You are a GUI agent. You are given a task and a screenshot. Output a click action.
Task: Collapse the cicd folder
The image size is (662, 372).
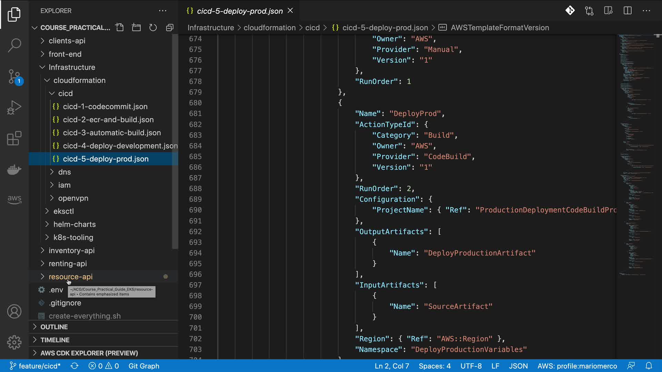click(x=65, y=93)
